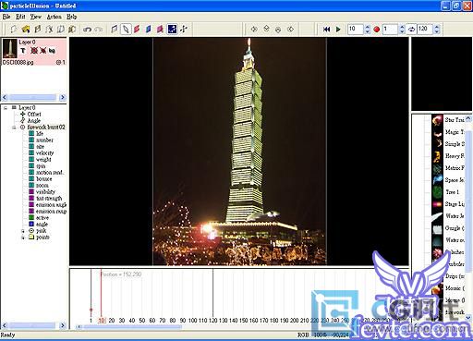Click the red record button
Screen dimensions: 473x341
376,30
